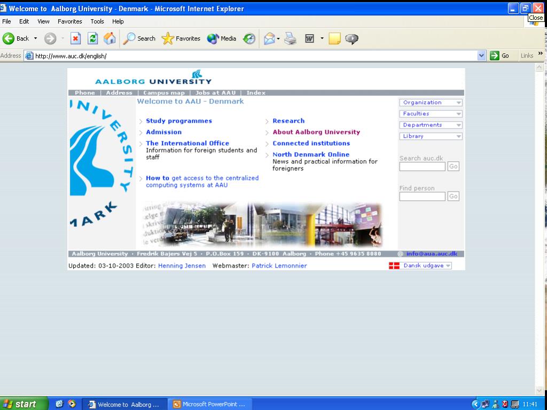Expand the Library dropdown

431,136
